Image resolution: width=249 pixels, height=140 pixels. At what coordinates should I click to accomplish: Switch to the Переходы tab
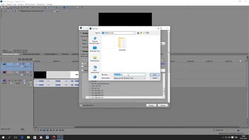click(65, 54)
